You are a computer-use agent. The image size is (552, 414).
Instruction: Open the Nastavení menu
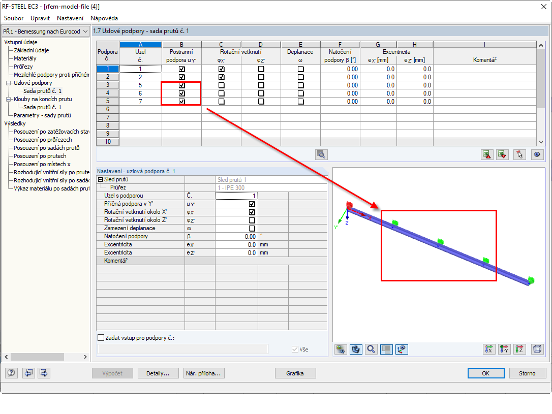click(70, 18)
